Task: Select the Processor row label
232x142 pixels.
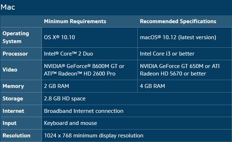Action: point(15,54)
